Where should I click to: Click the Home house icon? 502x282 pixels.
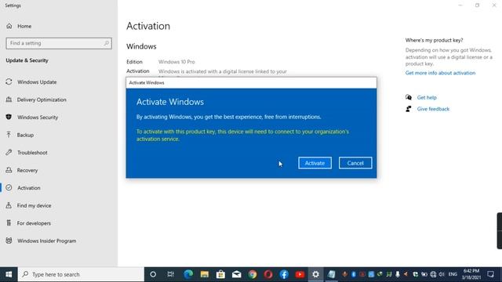point(9,26)
